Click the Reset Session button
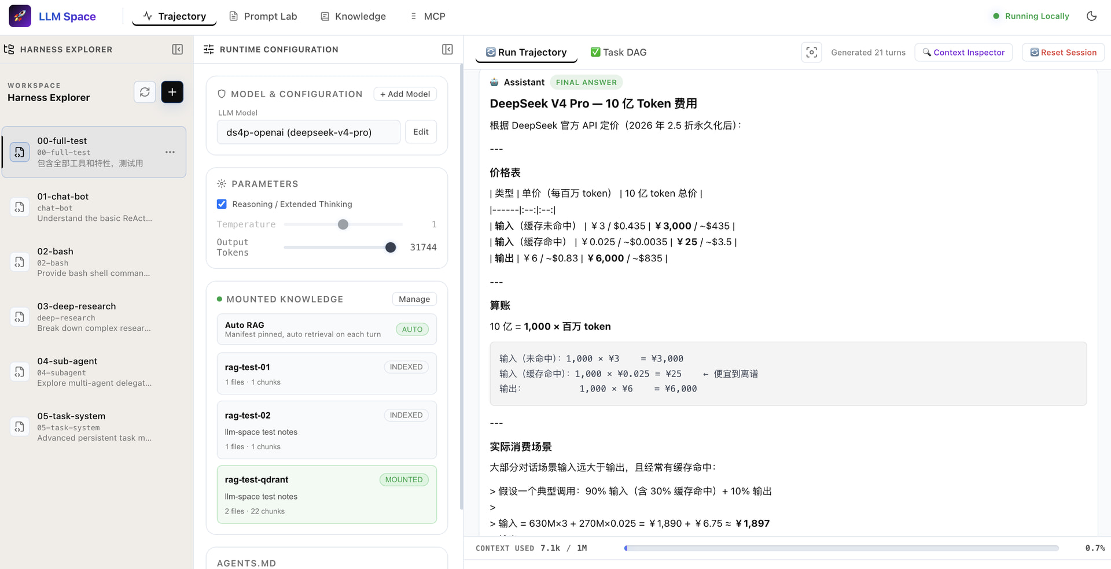This screenshot has width=1111, height=569. [x=1063, y=53]
